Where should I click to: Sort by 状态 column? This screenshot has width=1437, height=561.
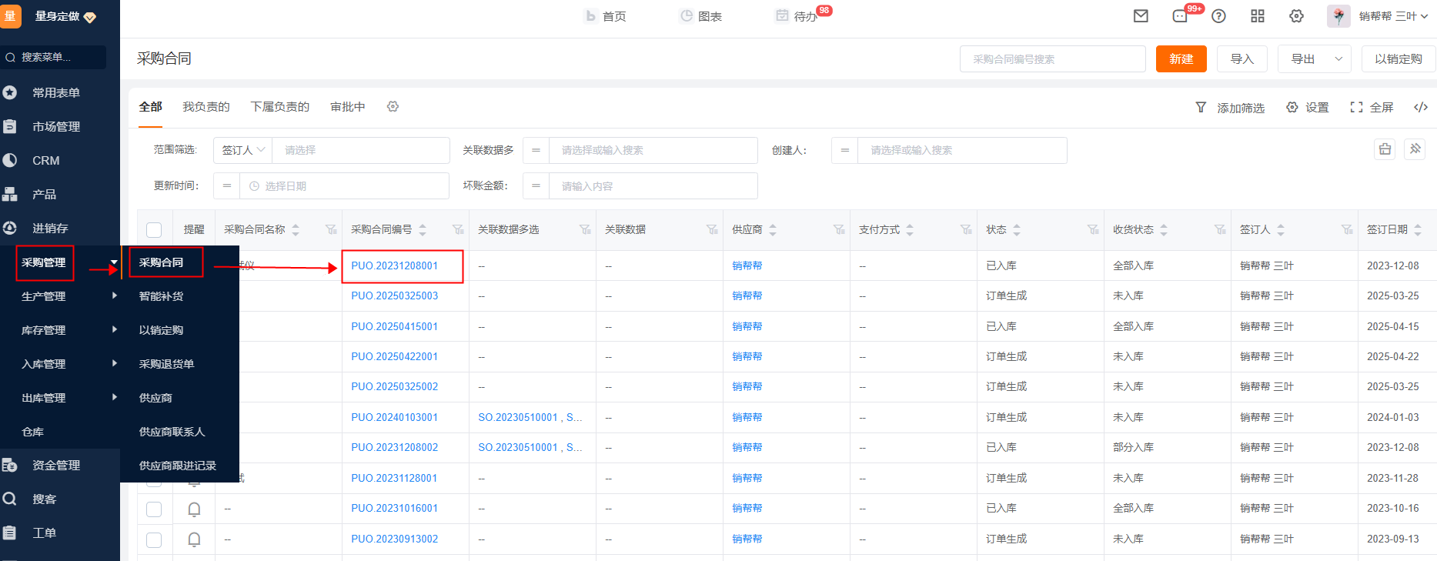coord(1017,230)
